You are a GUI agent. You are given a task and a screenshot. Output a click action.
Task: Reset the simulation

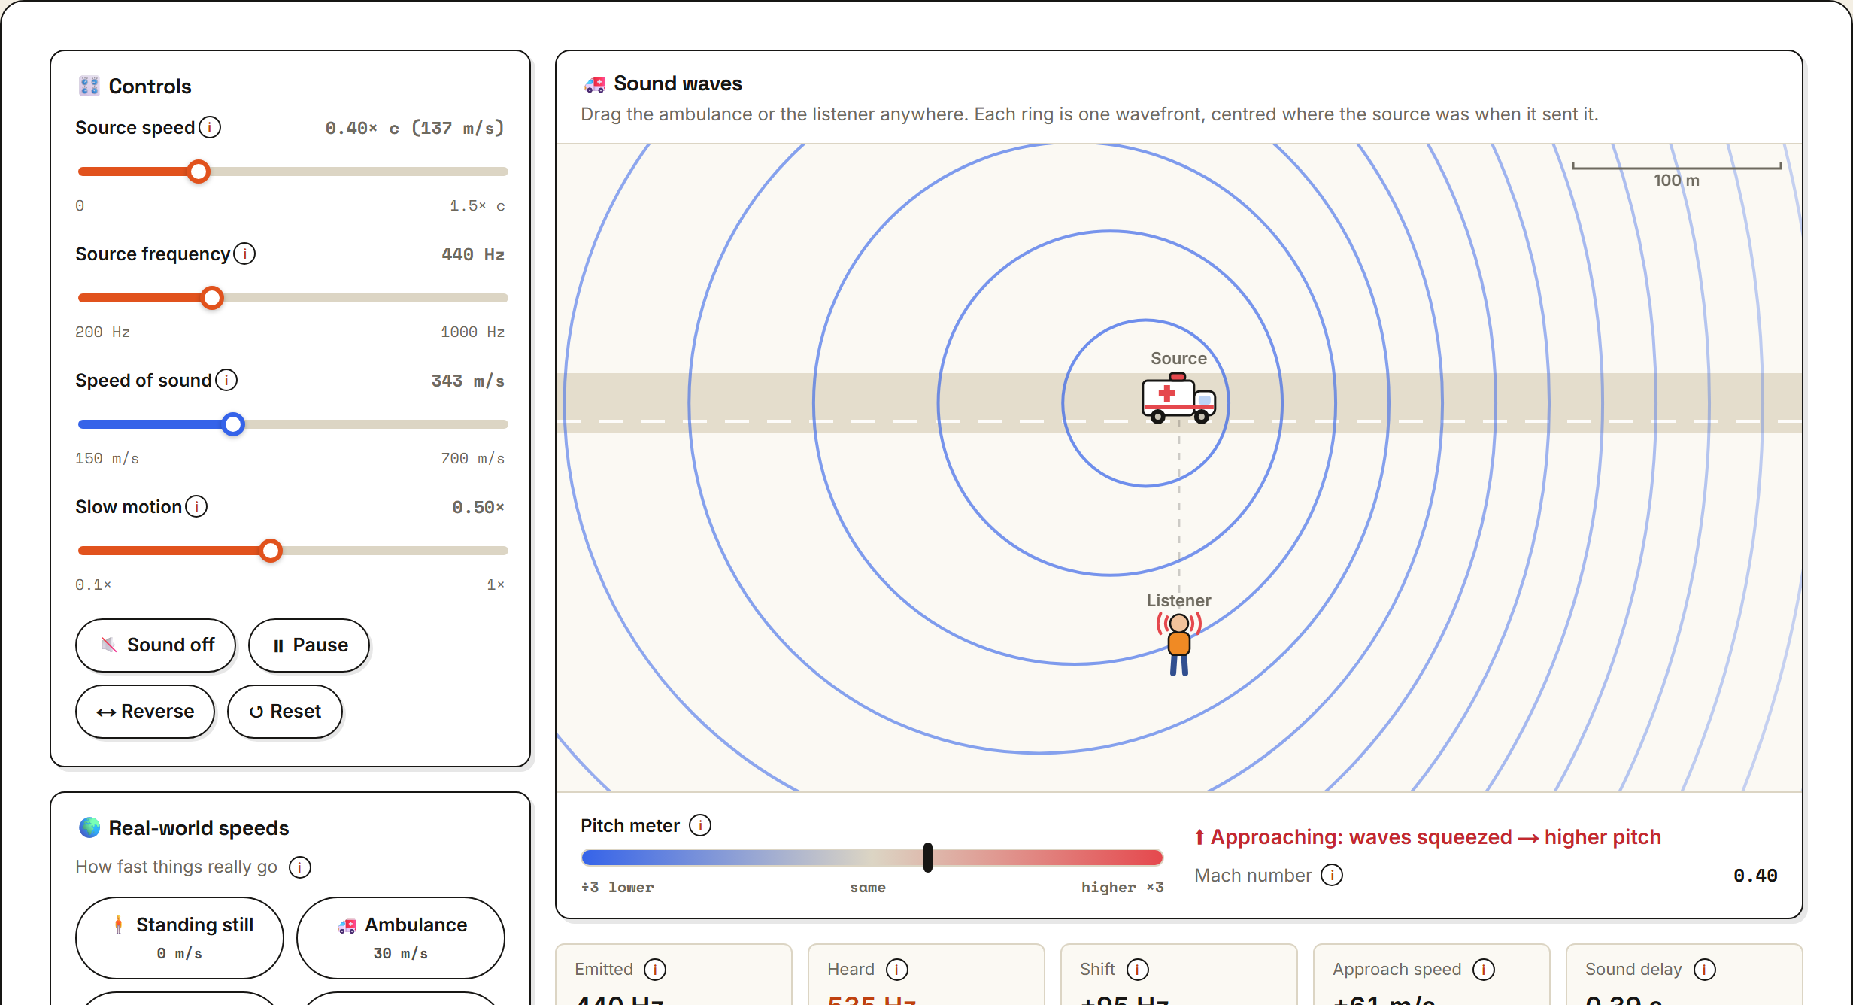(285, 712)
